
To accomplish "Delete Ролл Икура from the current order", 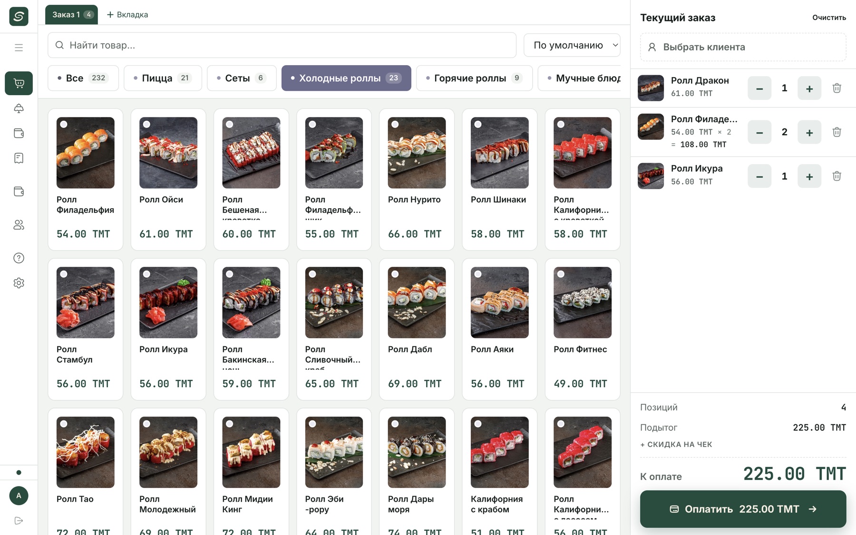I will pyautogui.click(x=837, y=176).
